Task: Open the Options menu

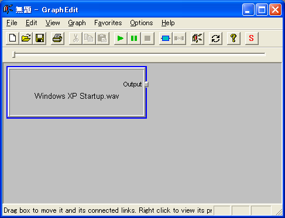Action: click(142, 23)
